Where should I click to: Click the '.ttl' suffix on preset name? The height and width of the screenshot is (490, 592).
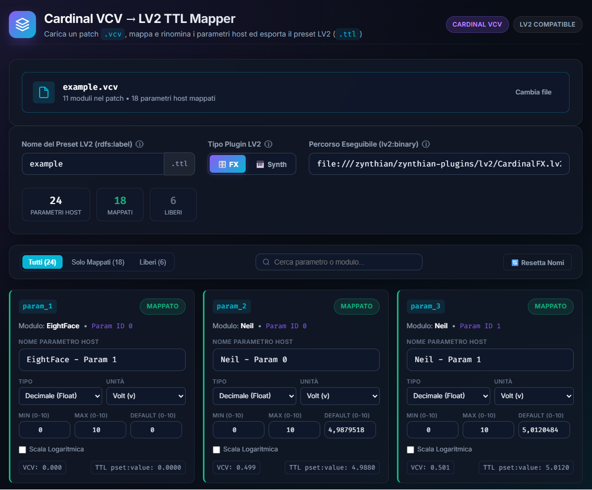(x=180, y=164)
